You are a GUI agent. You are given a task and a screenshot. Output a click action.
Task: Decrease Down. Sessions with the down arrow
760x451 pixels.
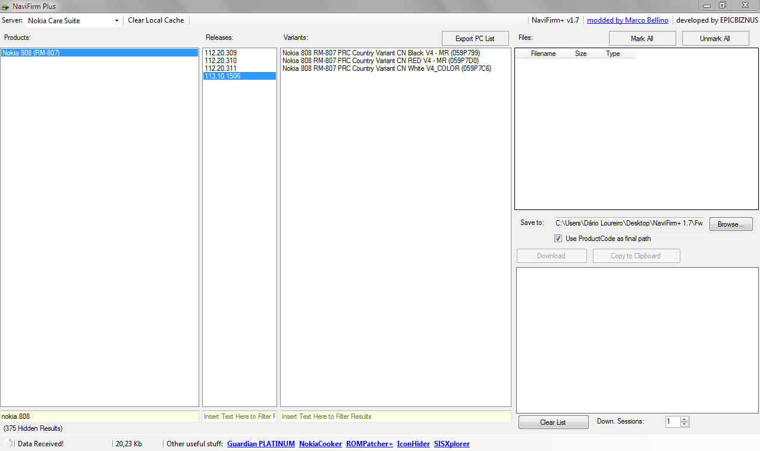tap(684, 424)
